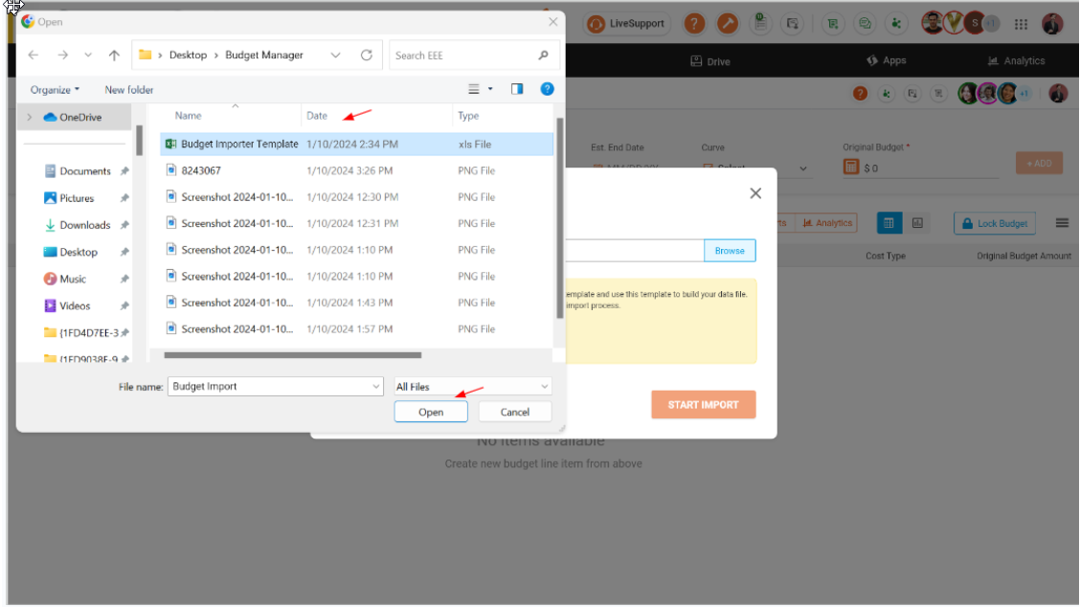
Task: Click the forward arrow in Open dialog
Action: click(62, 56)
